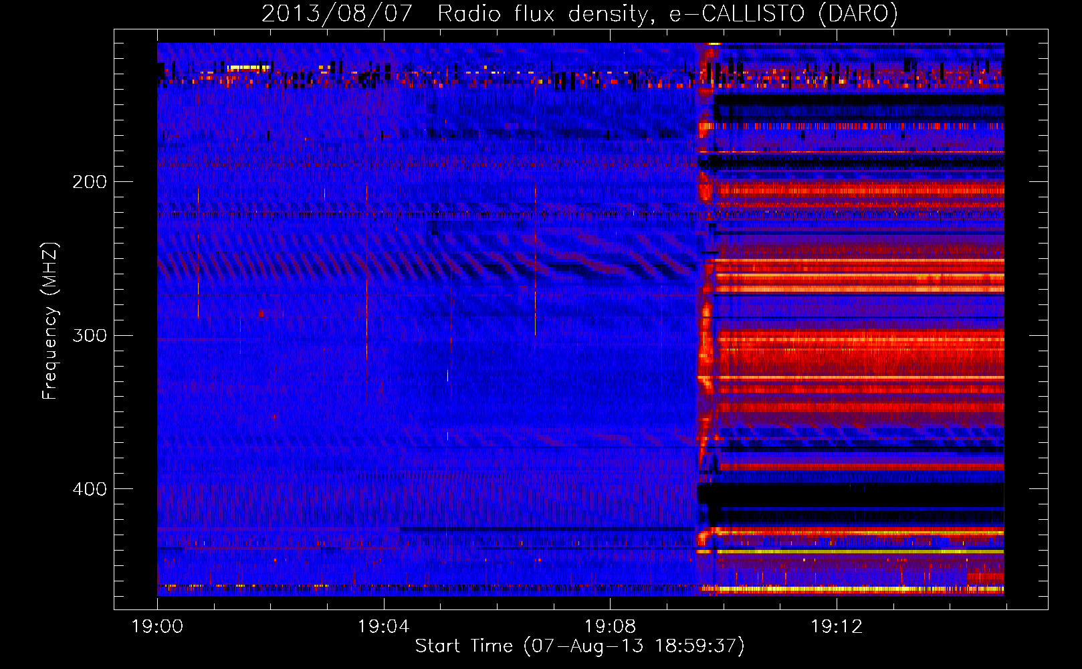Screen dimensions: 1082x669
Task: Click the 'Frequency (MHZ)' axis title
Action: point(50,320)
